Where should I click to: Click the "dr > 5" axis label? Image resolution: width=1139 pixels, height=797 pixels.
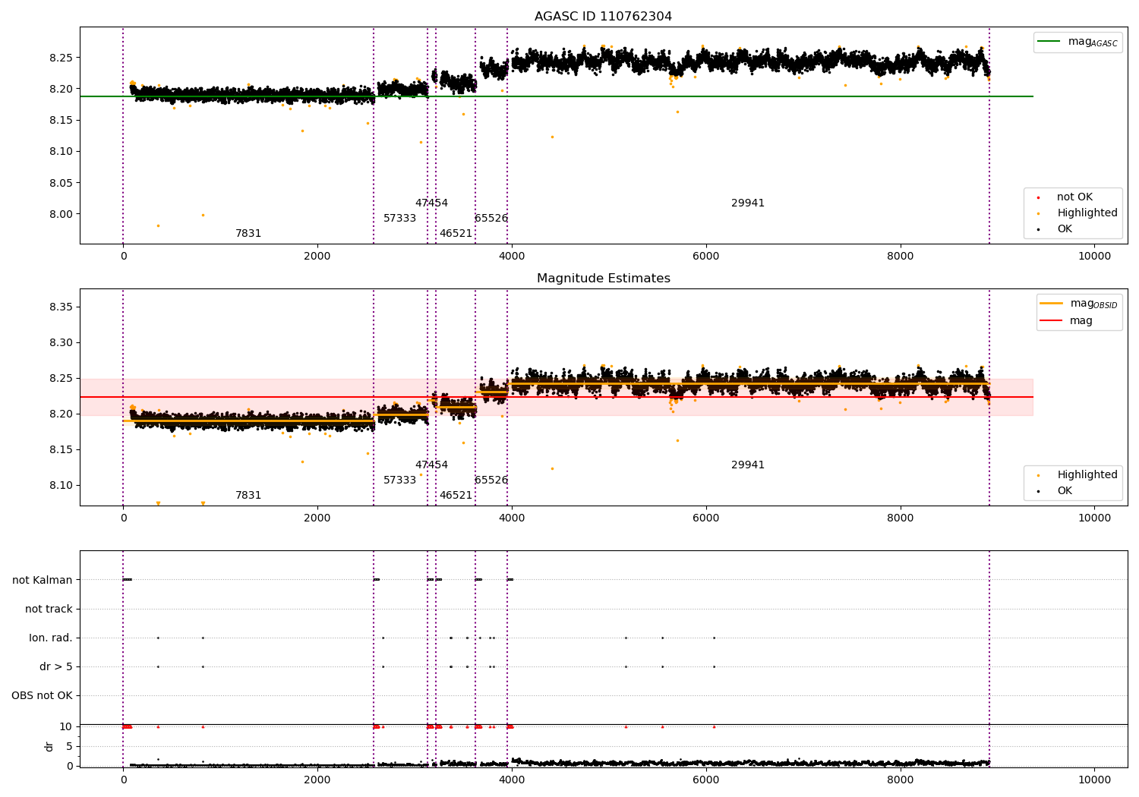click(56, 666)
